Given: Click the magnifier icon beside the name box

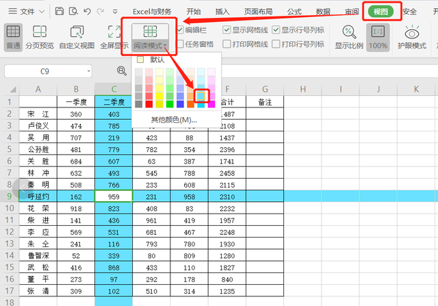Looking at the screenshot, I should tap(122, 71).
